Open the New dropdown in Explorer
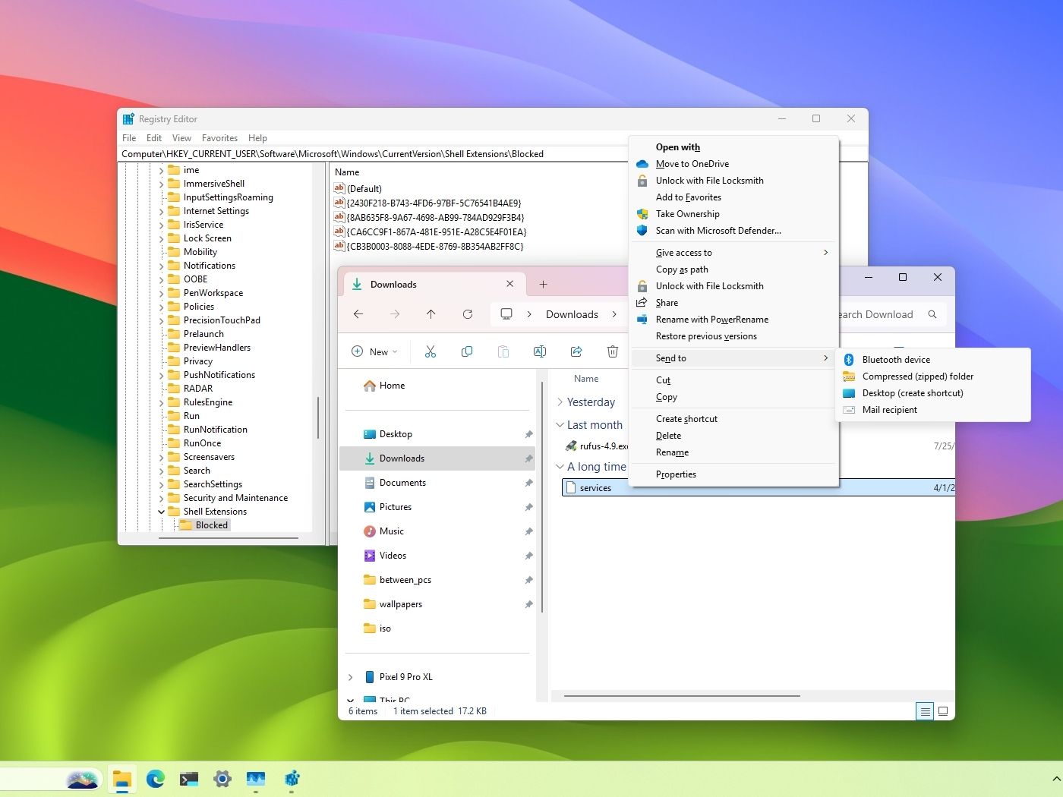Screen dimensions: 1063x797 375,351
